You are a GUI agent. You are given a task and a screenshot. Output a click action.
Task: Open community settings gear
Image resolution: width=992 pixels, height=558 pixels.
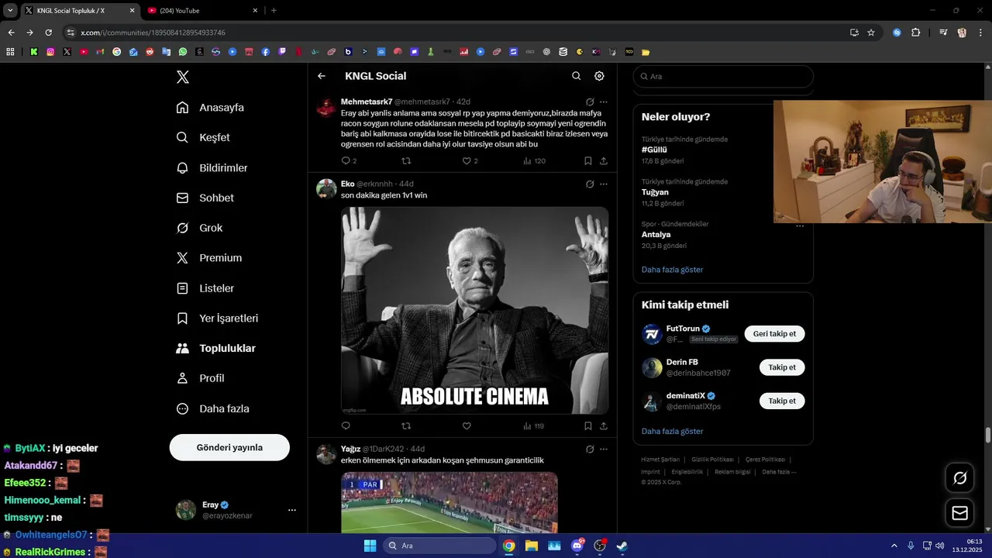click(x=599, y=76)
